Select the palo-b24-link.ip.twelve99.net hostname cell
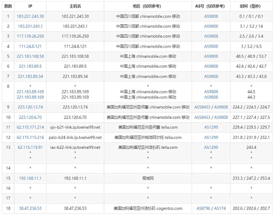Screen dimensions: 274x215 coord(75,137)
